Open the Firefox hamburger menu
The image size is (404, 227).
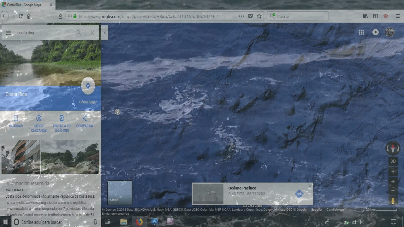click(x=398, y=16)
